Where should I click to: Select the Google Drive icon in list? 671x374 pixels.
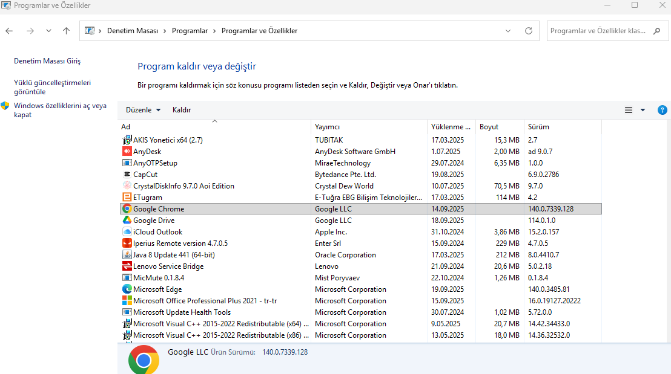[x=127, y=221]
